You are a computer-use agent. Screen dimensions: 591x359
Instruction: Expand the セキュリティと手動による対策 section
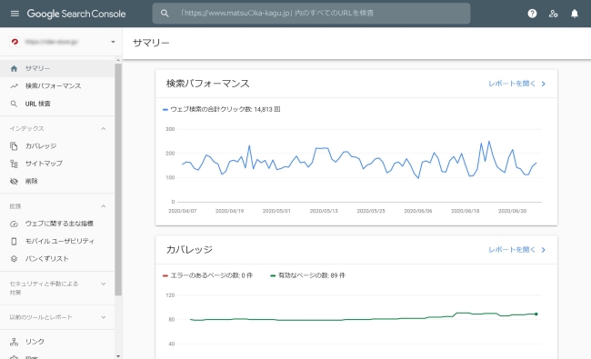(104, 284)
